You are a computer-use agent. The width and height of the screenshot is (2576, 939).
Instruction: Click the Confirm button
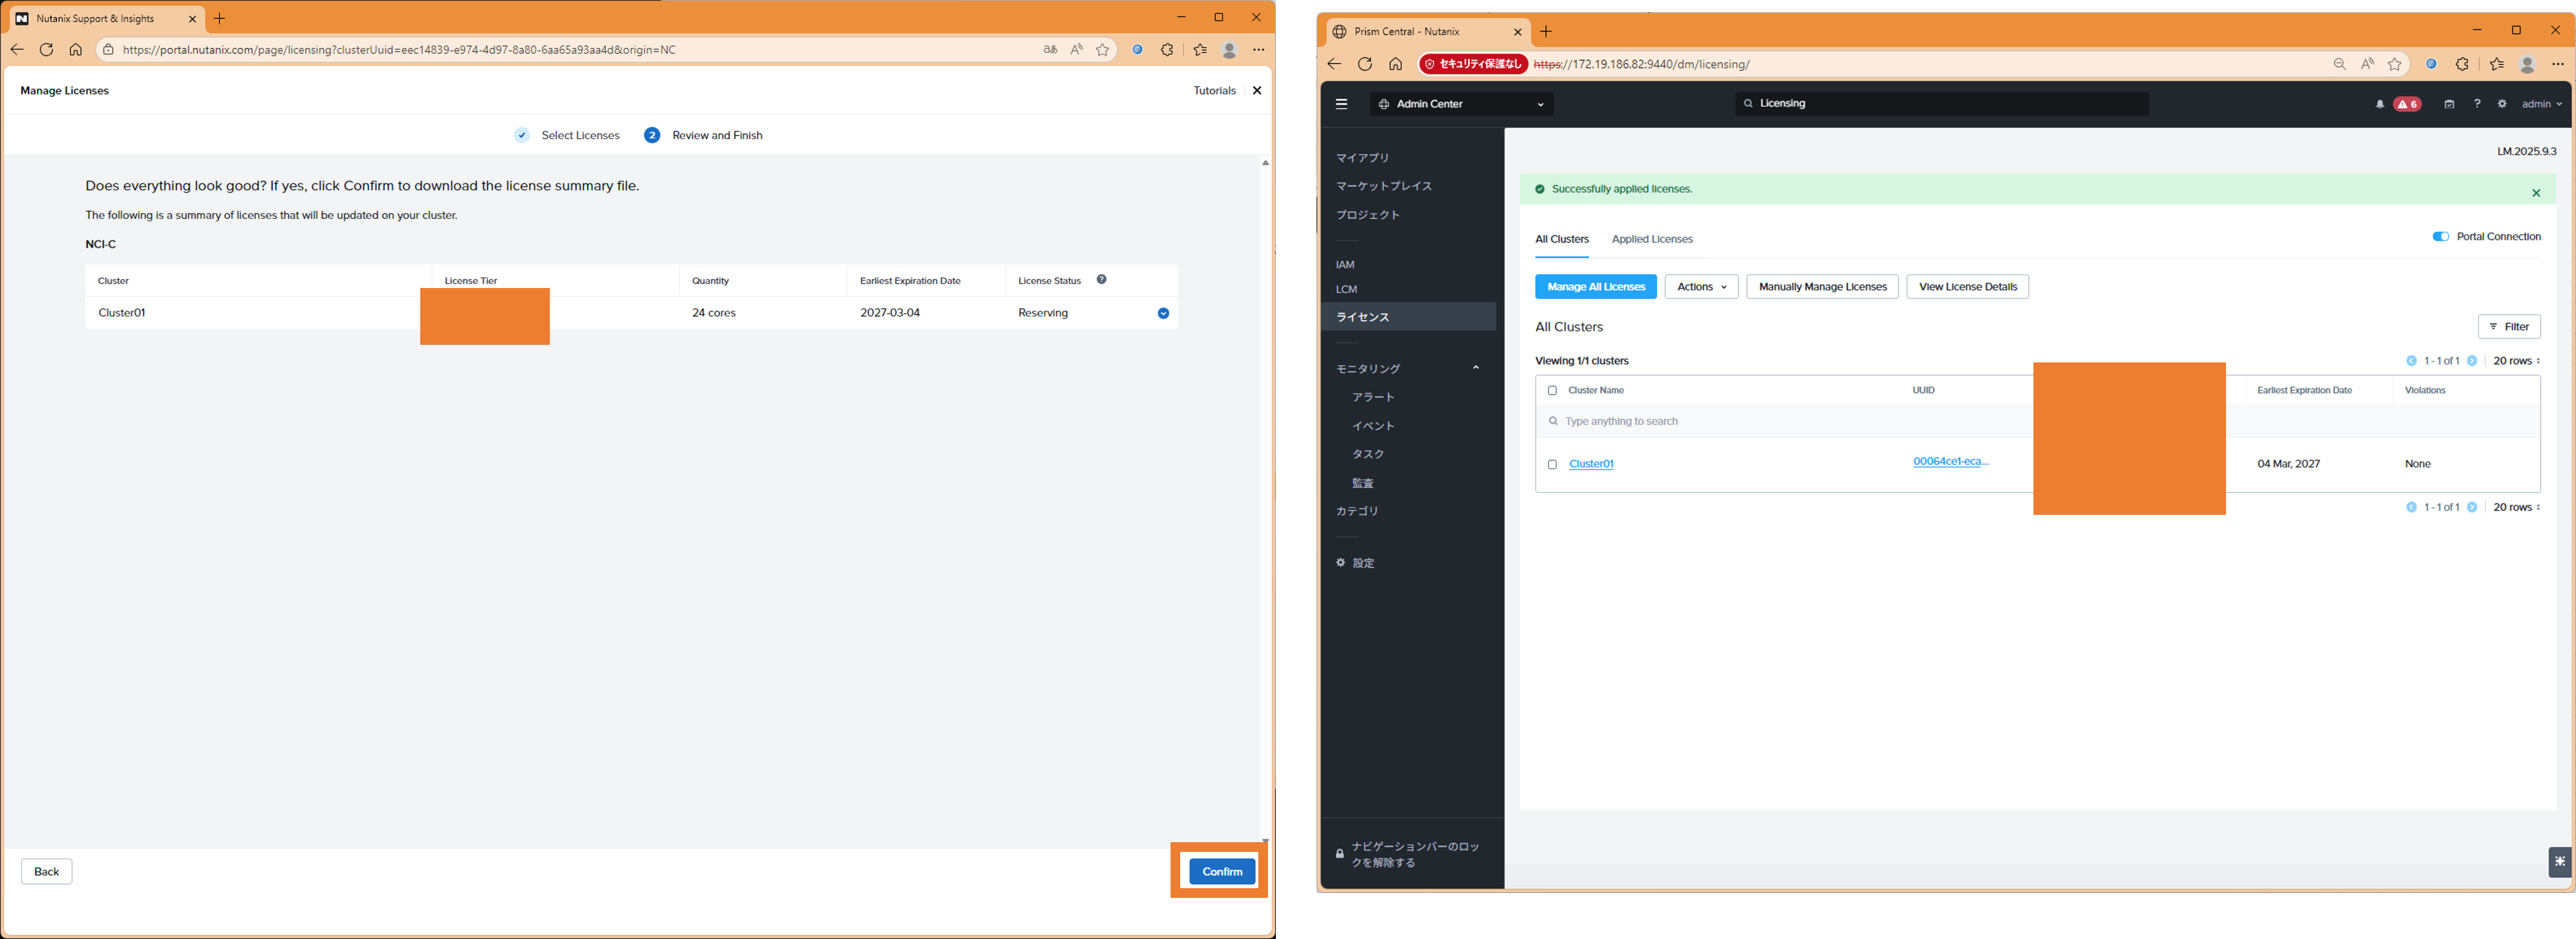(x=1221, y=871)
